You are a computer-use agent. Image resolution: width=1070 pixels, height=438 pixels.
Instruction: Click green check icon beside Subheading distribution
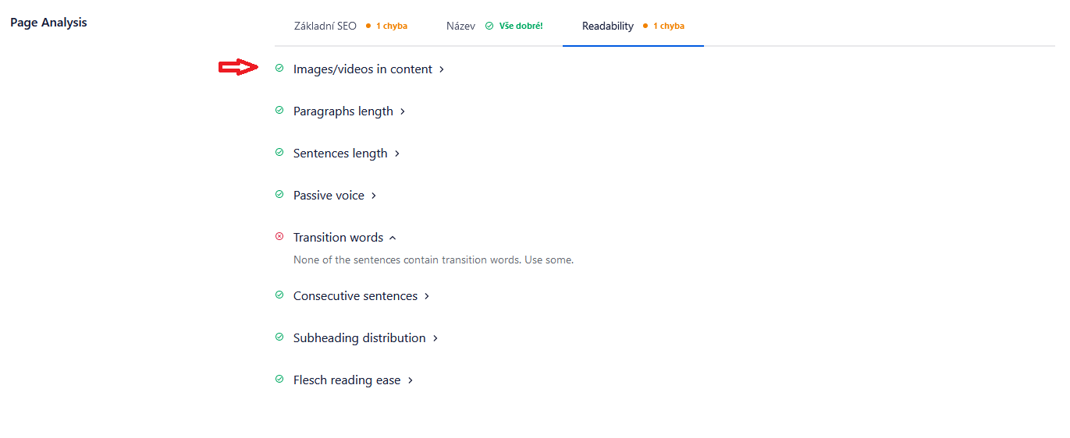click(279, 337)
